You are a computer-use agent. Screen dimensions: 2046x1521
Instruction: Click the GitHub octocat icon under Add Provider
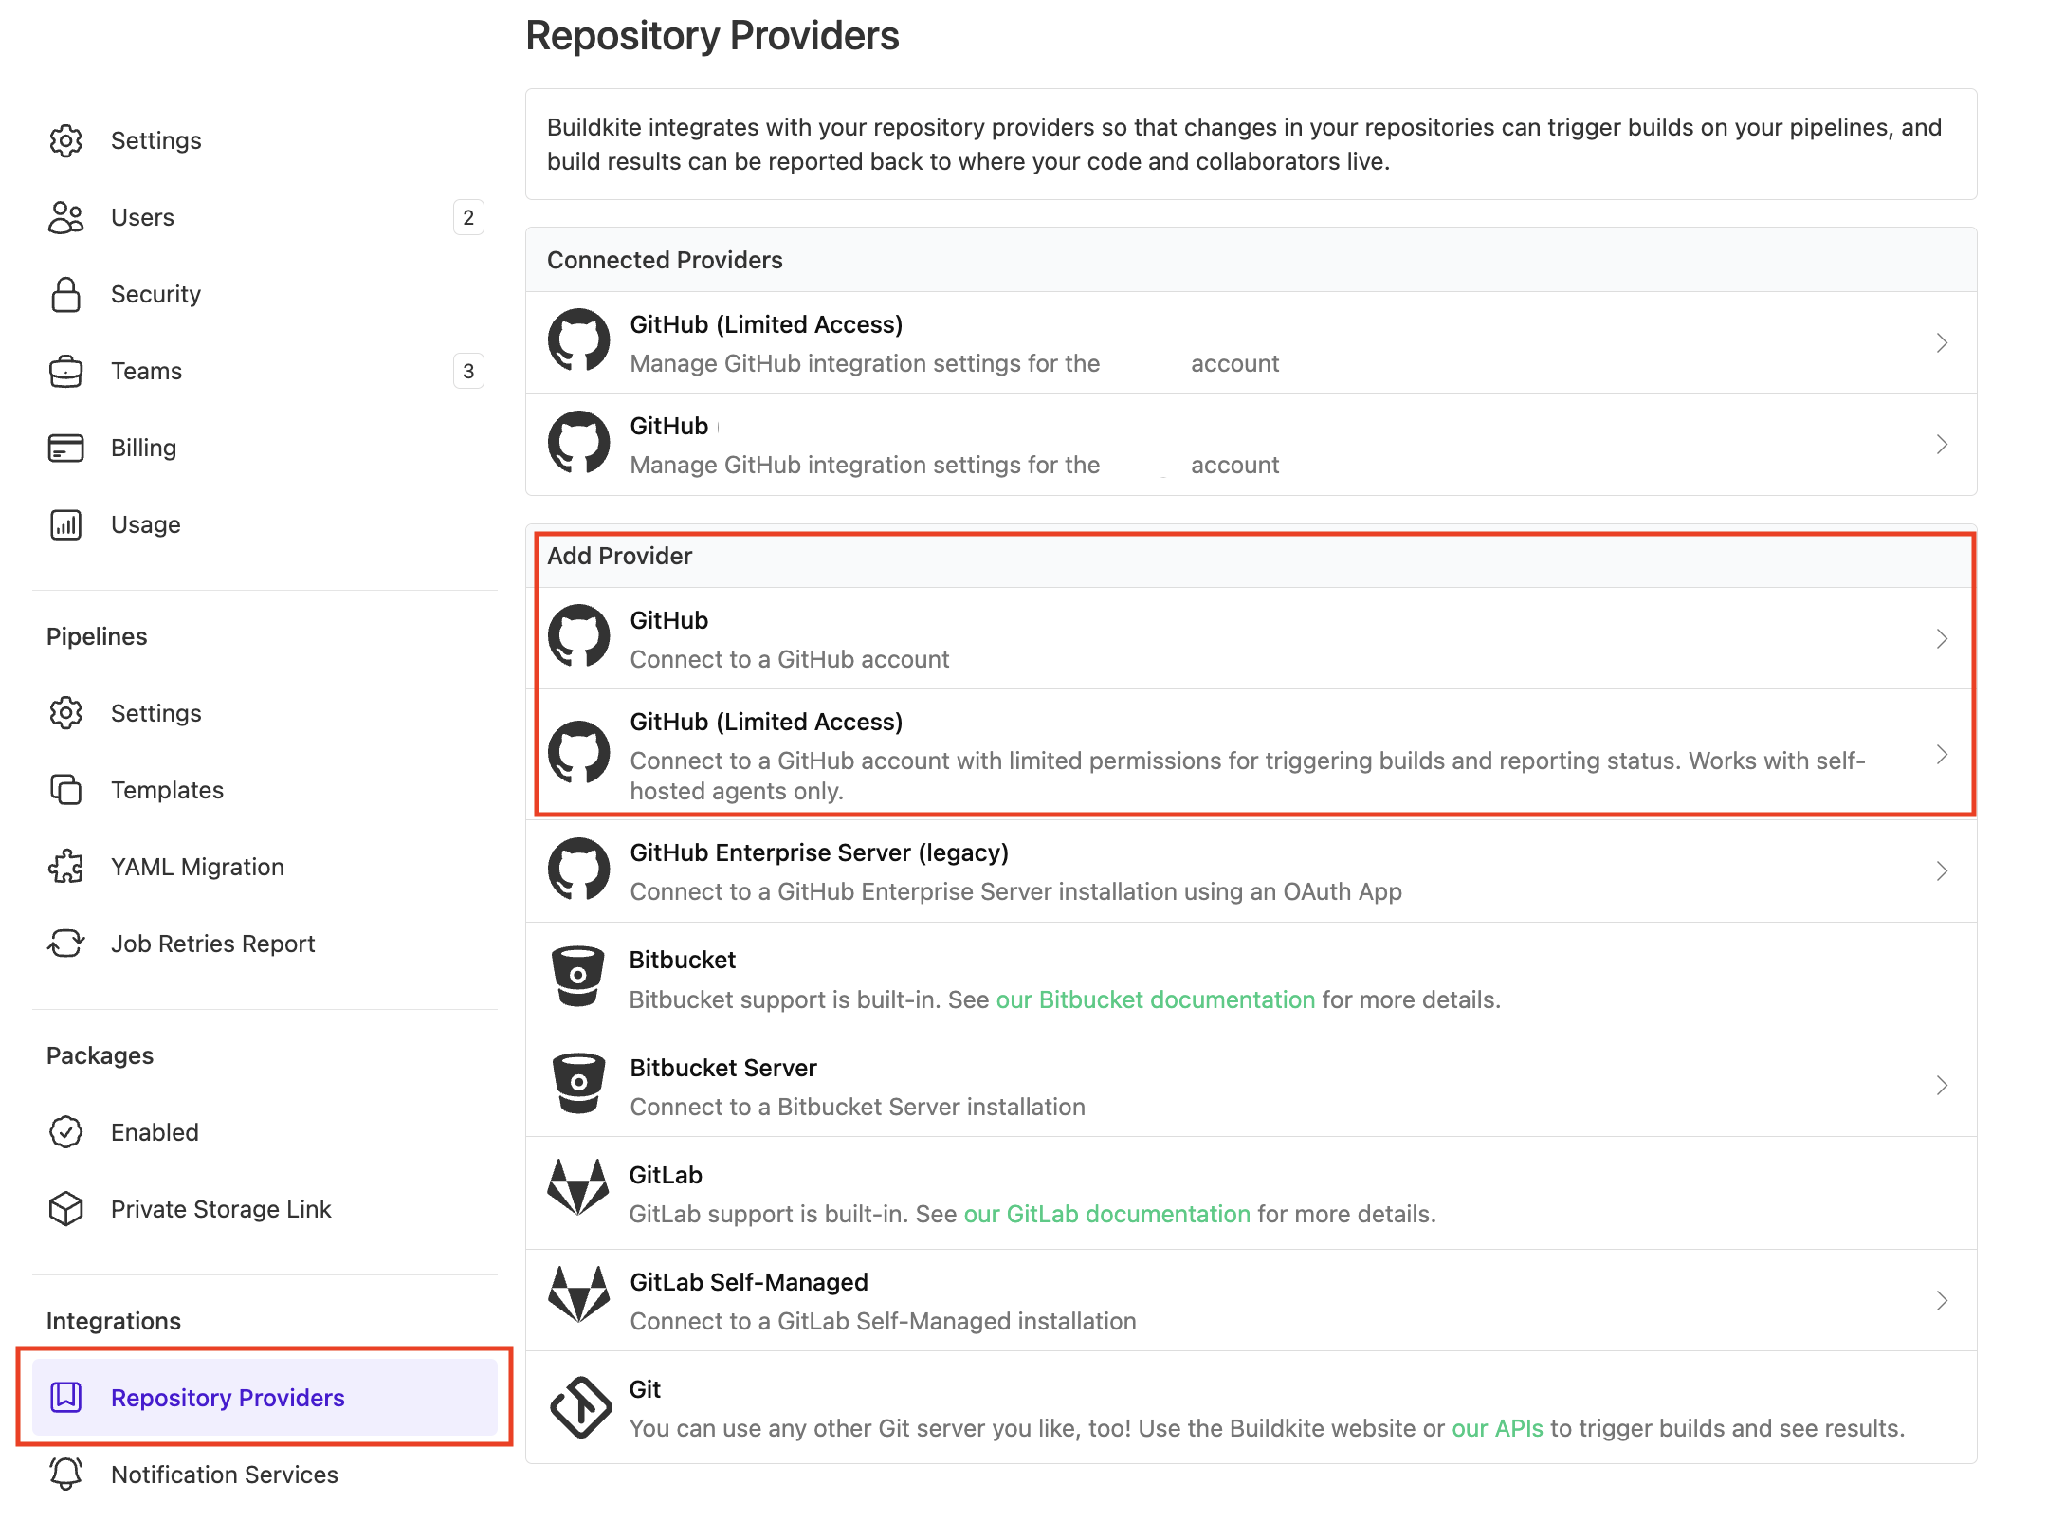(580, 636)
